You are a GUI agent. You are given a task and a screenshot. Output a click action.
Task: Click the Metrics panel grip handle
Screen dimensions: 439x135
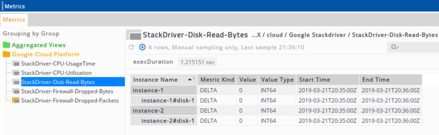tap(2, 6)
